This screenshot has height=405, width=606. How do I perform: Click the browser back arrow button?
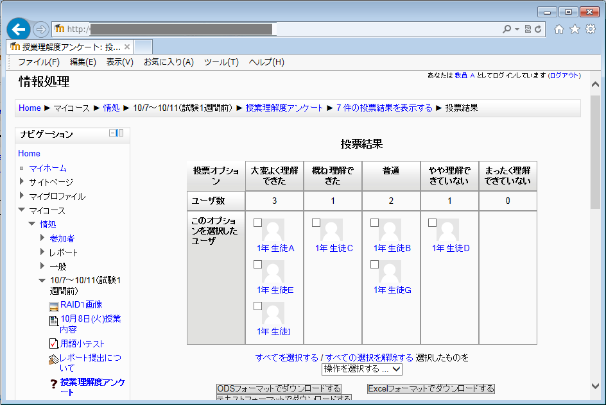[18, 29]
